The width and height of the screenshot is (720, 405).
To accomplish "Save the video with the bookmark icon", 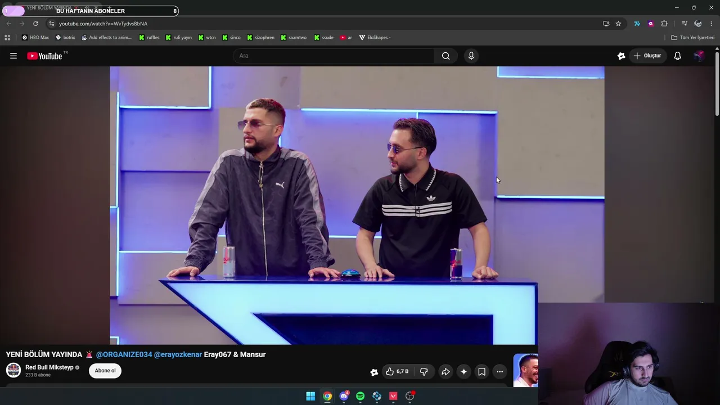I will click(481, 371).
